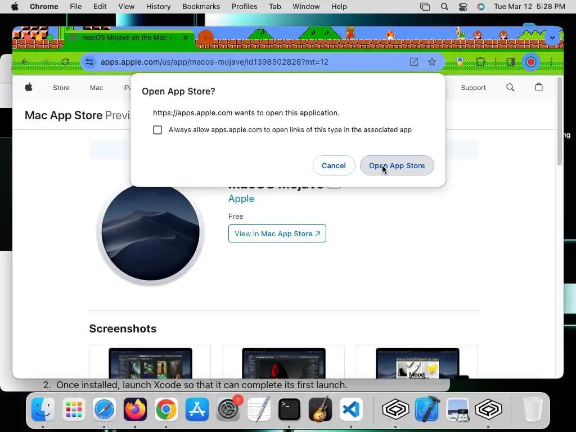Click the Cancel button in dialog
Image resolution: width=576 pixels, height=432 pixels.
pyautogui.click(x=334, y=166)
